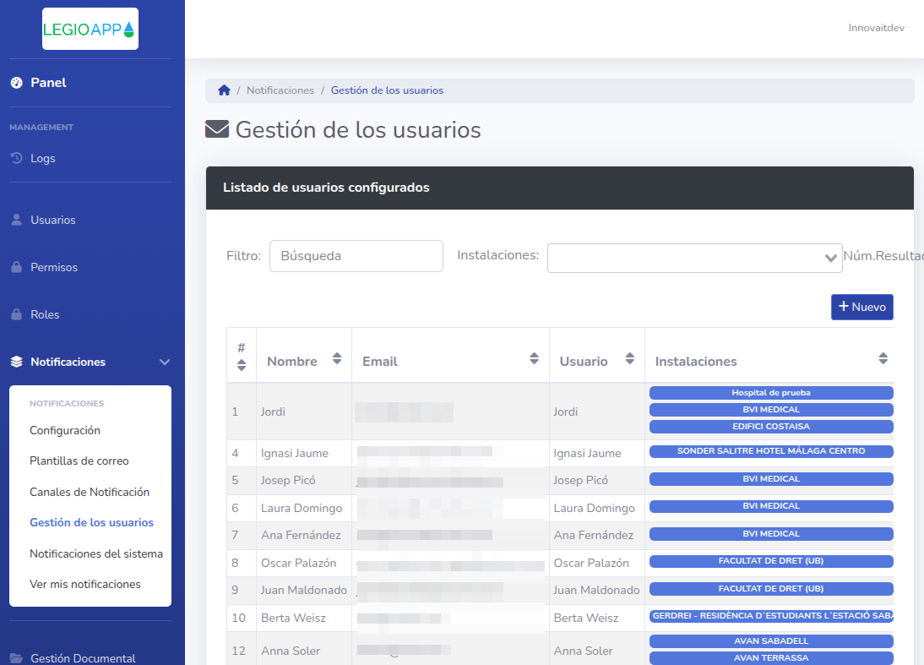This screenshot has height=665, width=924.
Task: Sort table by Usuario column
Action: tap(629, 359)
